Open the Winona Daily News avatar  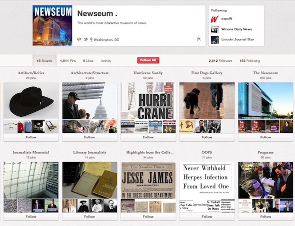(x=214, y=29)
